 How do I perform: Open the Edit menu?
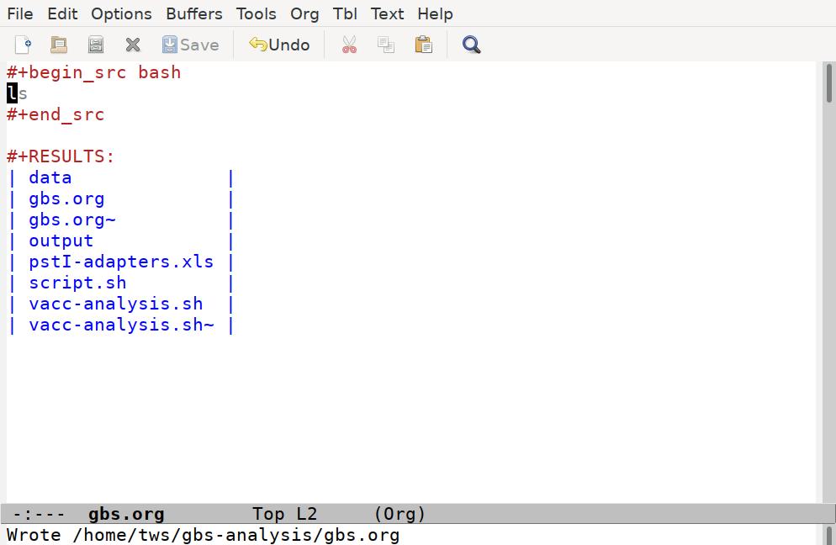coord(62,13)
